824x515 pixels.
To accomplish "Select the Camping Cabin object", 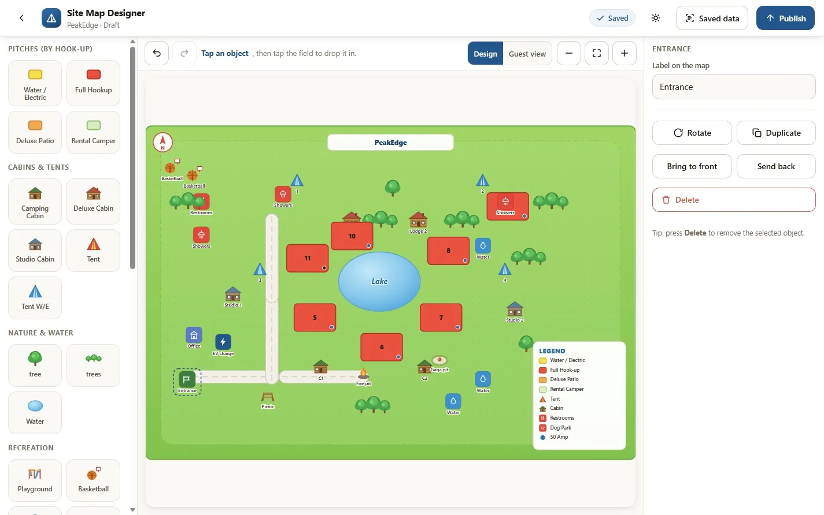I will [x=35, y=201].
